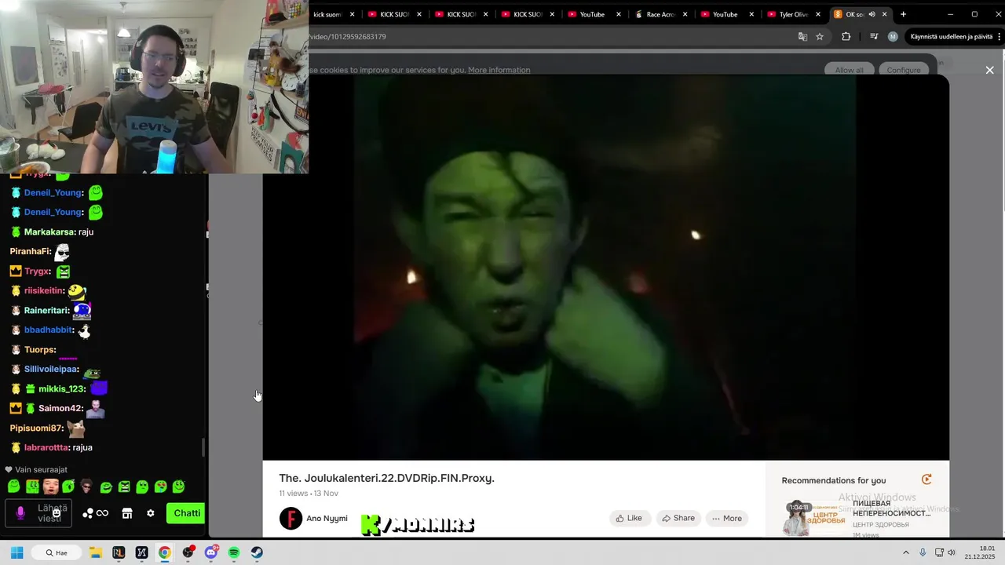Open the 'More information' cookie link
This screenshot has width=1005, height=565.
pos(499,70)
